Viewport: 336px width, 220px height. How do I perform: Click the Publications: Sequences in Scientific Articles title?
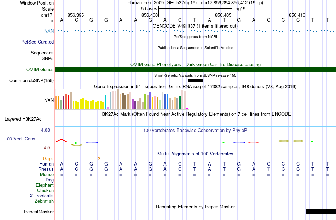(x=195, y=48)
